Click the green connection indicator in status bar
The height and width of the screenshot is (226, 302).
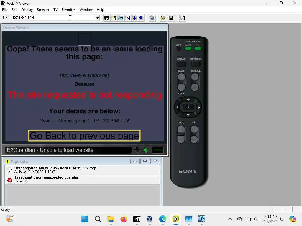[157, 150]
